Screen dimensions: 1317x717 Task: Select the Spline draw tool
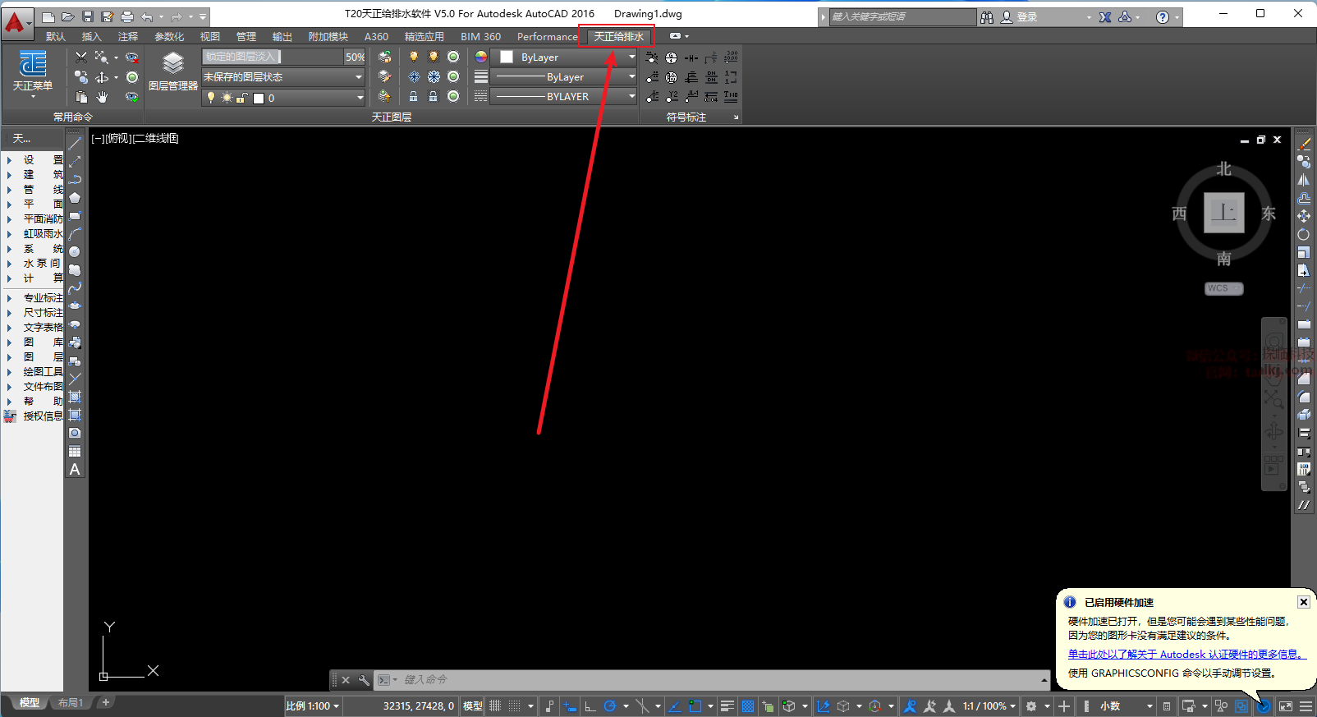point(75,288)
